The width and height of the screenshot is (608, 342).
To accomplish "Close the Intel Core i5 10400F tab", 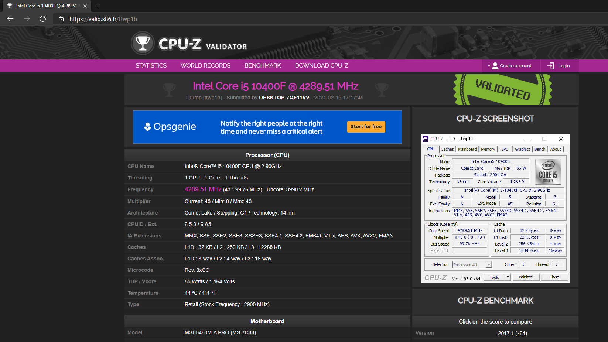I will point(85,6).
